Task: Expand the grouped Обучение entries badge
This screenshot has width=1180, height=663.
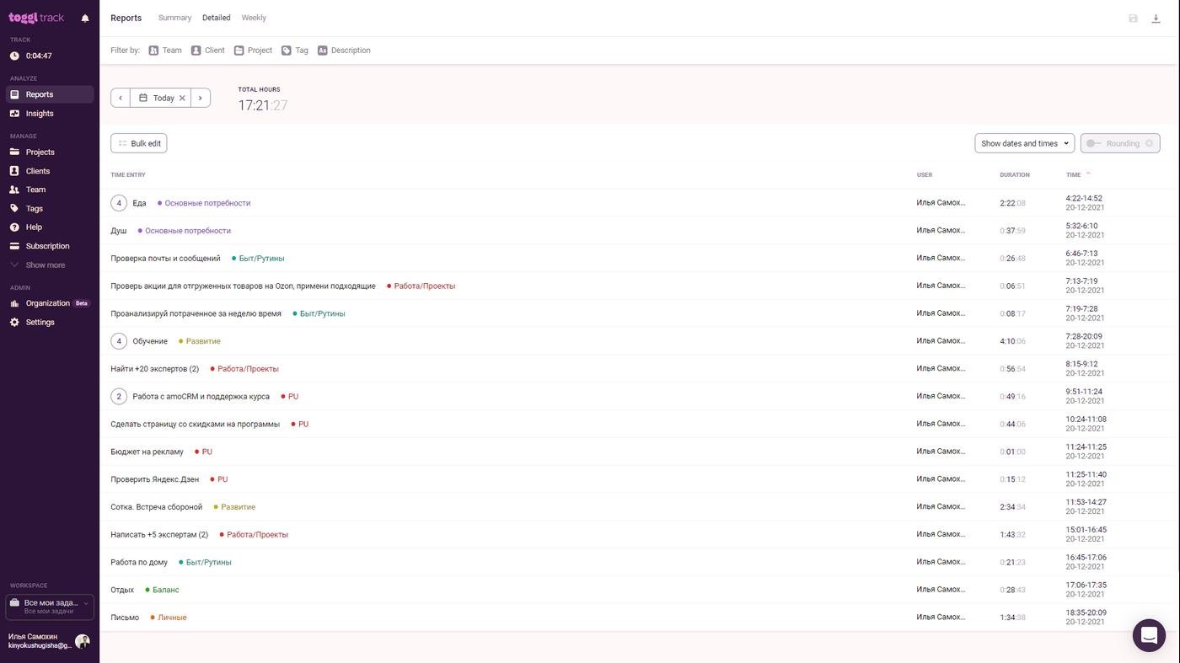Action: (x=119, y=341)
